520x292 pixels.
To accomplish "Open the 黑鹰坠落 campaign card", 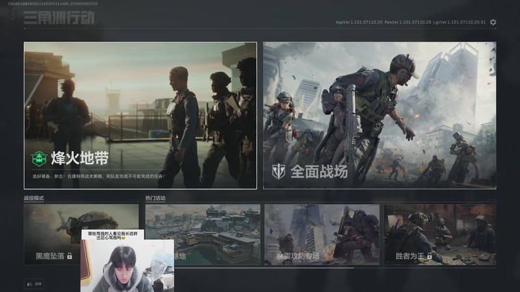I will tap(81, 234).
